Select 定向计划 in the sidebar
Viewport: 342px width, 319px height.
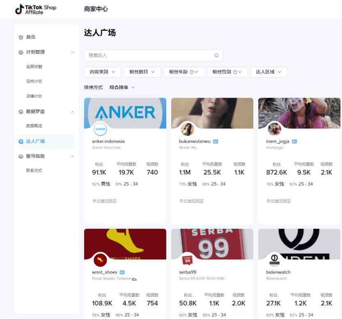(x=34, y=81)
